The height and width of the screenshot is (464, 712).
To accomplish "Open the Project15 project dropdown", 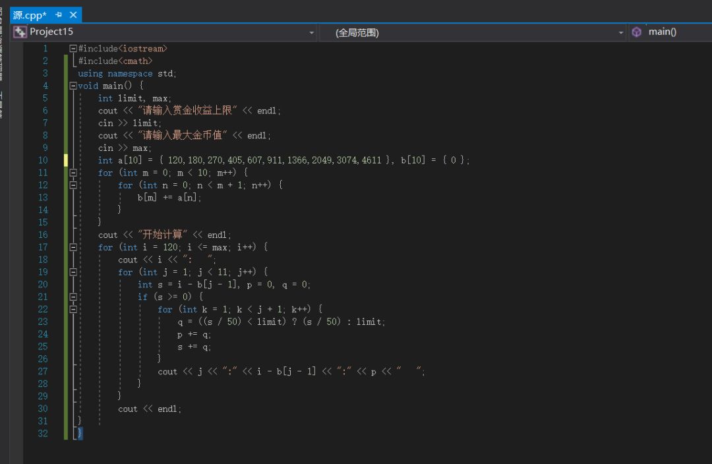I will (311, 33).
